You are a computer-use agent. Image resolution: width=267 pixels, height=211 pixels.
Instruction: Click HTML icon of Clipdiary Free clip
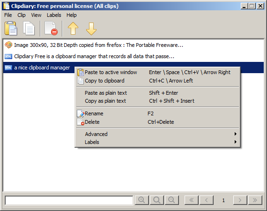coord(8,56)
